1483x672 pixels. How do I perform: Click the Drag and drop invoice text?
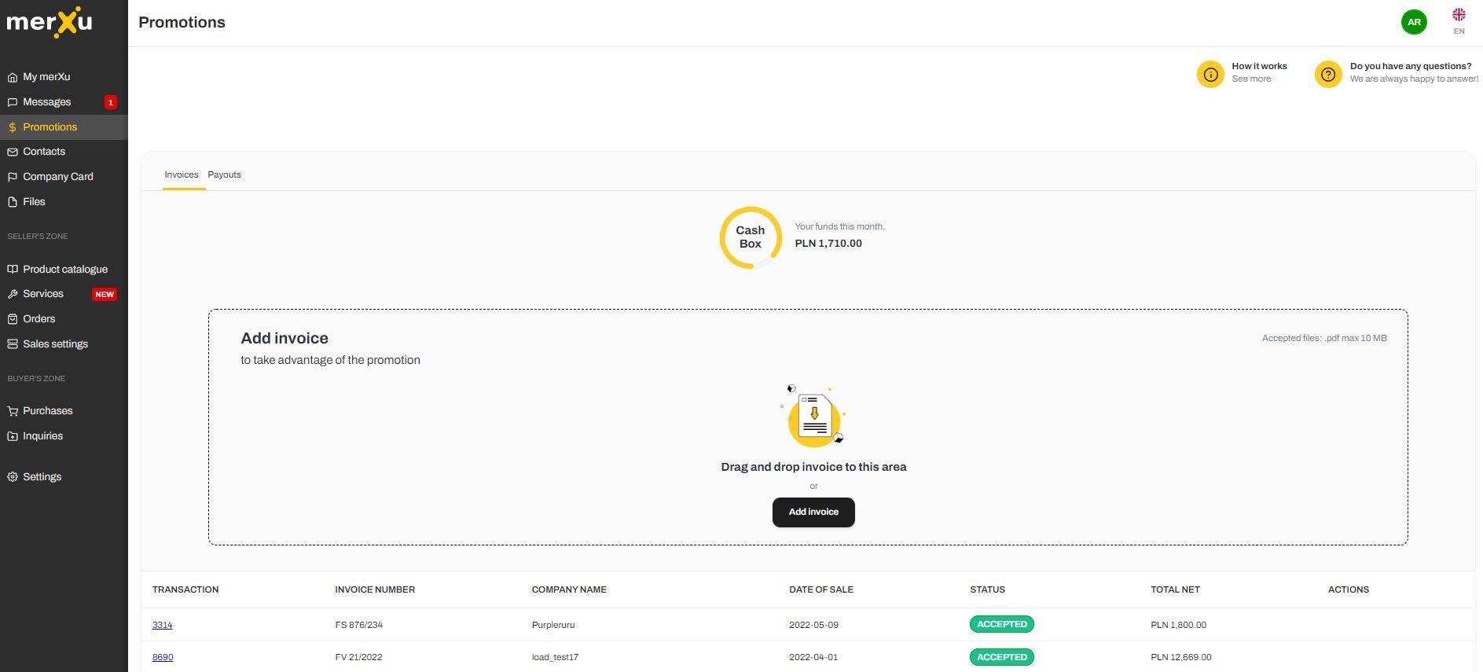coord(813,467)
